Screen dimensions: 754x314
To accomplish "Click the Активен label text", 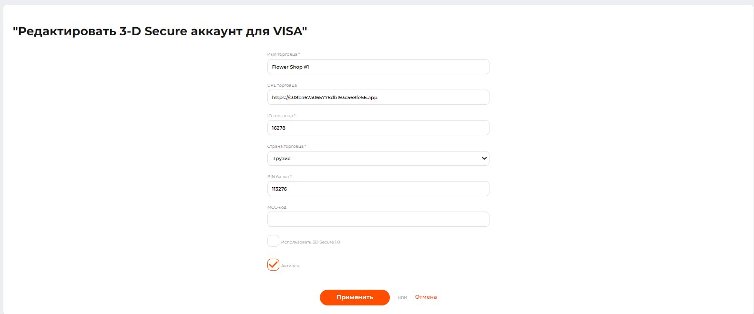I will point(290,266).
